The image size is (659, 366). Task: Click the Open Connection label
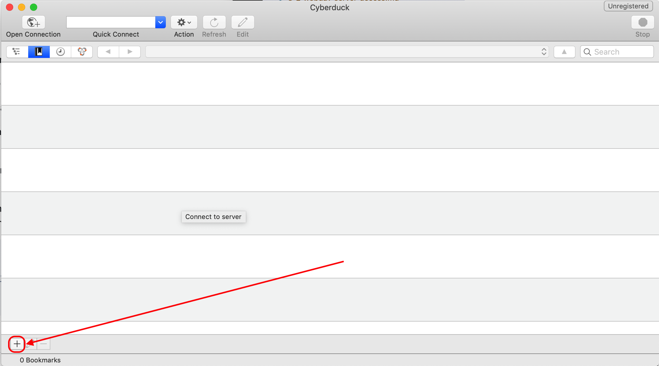pyautogui.click(x=33, y=34)
